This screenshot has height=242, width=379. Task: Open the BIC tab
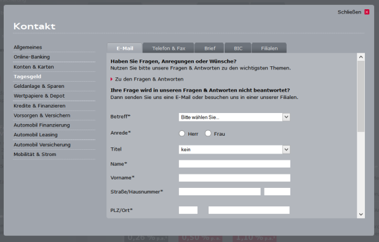(238, 48)
